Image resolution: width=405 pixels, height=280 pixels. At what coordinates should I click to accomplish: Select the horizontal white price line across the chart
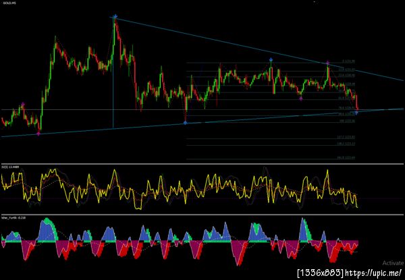pos(202,110)
